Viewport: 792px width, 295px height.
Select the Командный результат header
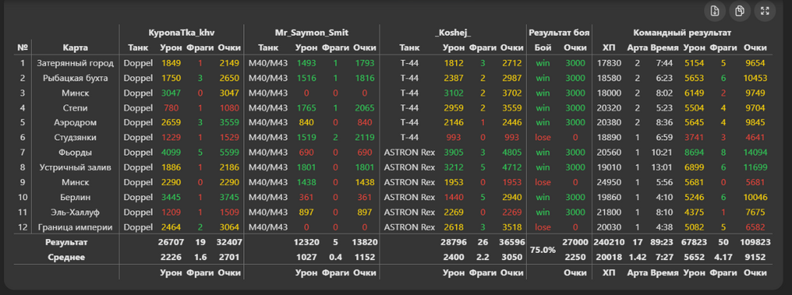pyautogui.click(x=683, y=32)
